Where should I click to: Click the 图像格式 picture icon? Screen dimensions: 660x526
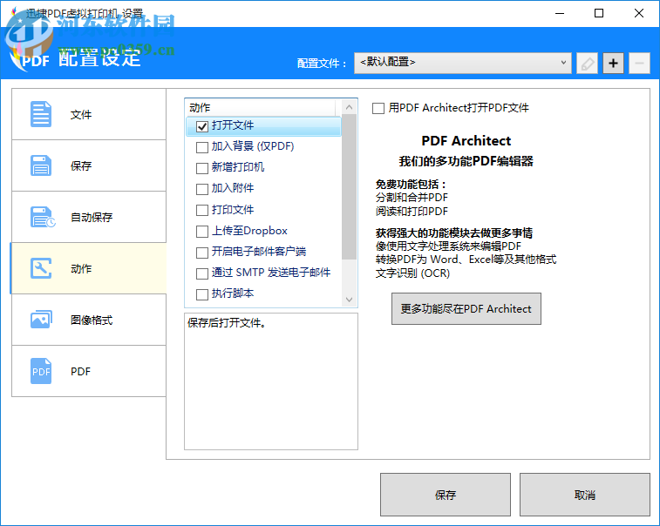(x=41, y=320)
